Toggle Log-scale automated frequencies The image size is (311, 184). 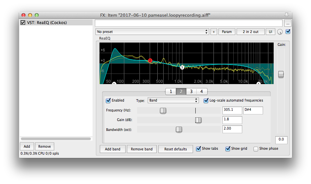click(x=206, y=101)
